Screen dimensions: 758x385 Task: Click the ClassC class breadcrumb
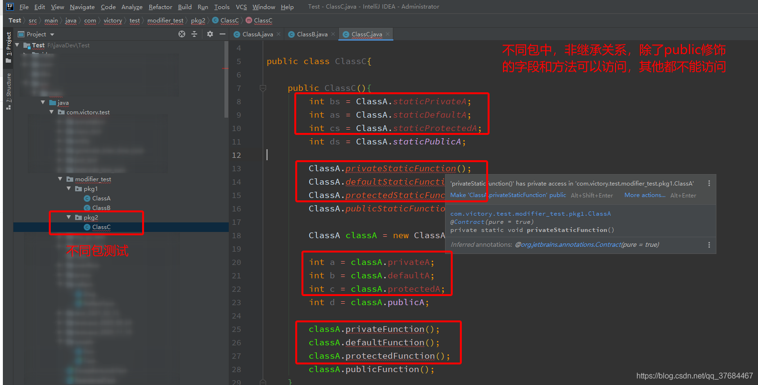[x=225, y=21]
